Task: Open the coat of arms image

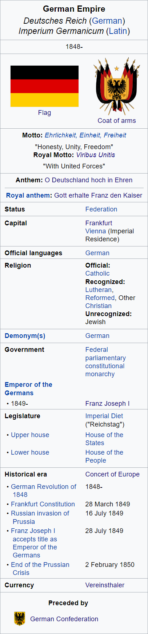Action: pyautogui.click(x=117, y=85)
